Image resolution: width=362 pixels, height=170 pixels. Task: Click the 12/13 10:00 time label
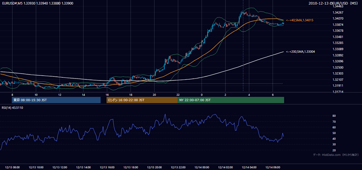point(36,167)
